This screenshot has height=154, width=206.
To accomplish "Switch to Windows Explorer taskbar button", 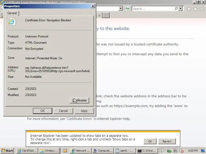I will click(x=49, y=151).
